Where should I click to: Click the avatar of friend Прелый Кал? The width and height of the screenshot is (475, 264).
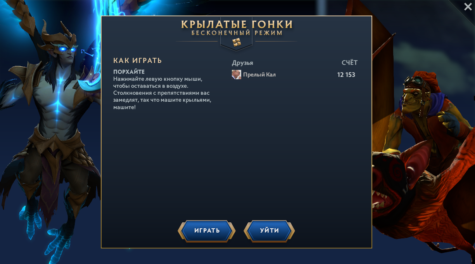point(237,75)
